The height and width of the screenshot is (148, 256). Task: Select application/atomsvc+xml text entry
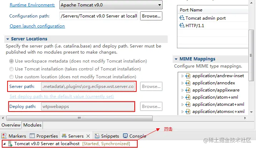point(218,112)
